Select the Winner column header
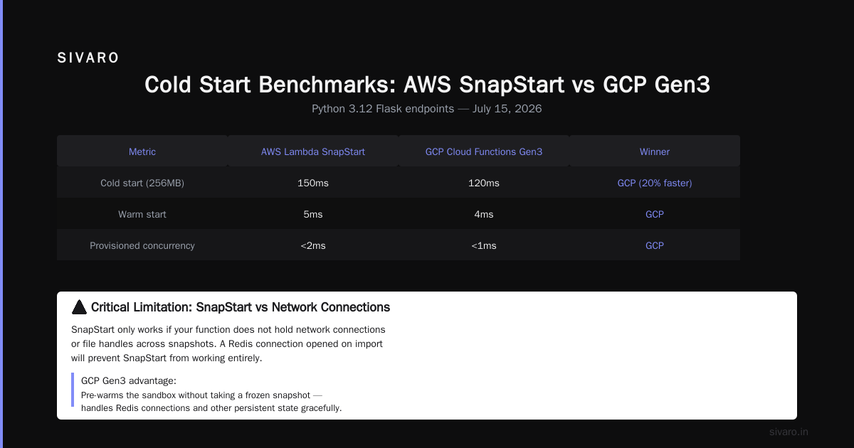 (655, 151)
